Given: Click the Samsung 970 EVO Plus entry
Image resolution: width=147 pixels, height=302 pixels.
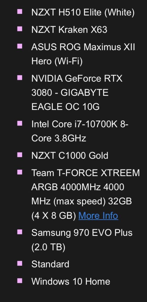Looking at the screenshot, I should (x=82, y=240).
